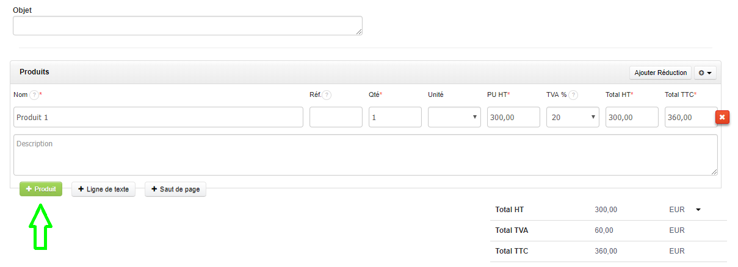Screen dimensions: 738x267
Task: Click the Total HT input field
Action: pos(632,117)
